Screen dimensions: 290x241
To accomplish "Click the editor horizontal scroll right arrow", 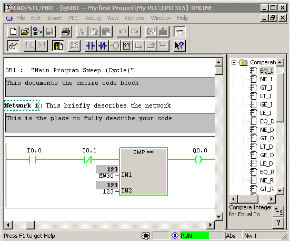I will [211, 225].
